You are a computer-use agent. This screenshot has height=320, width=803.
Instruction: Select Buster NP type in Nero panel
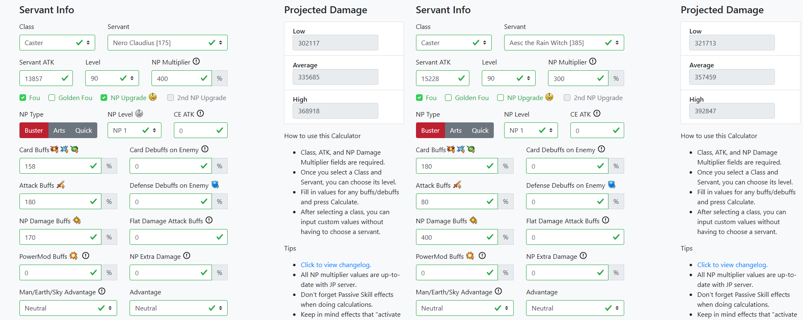coord(34,130)
